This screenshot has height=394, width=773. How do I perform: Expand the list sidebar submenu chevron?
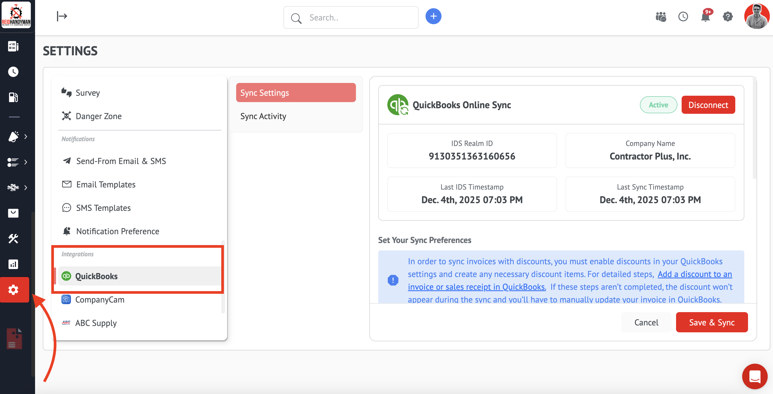pos(26,162)
